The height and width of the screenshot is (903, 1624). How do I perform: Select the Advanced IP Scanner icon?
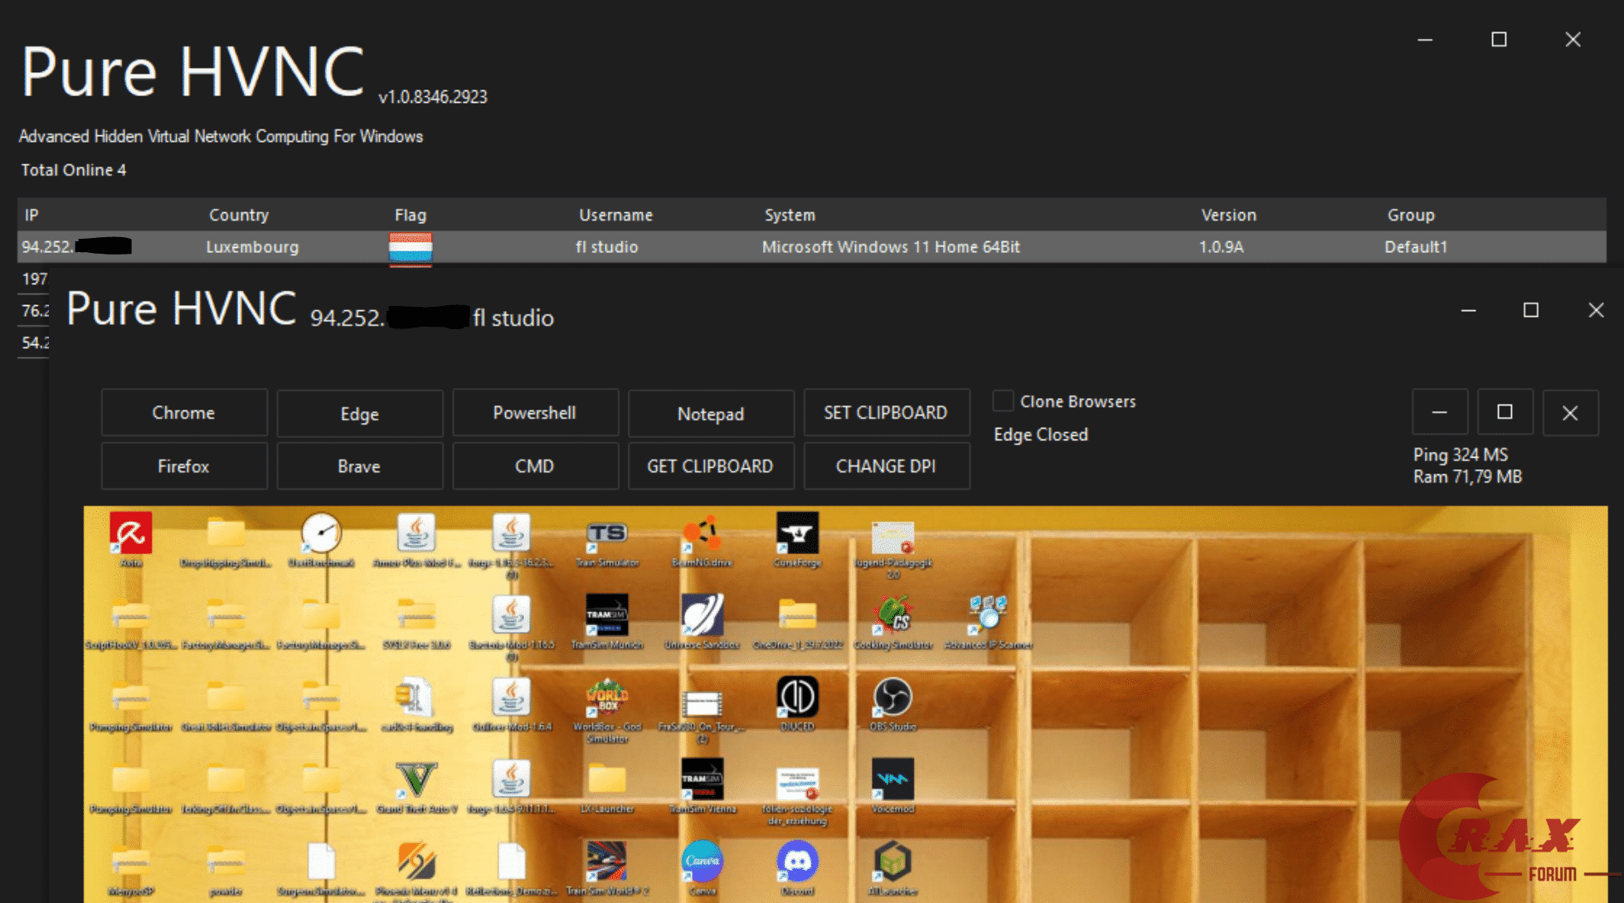[987, 615]
